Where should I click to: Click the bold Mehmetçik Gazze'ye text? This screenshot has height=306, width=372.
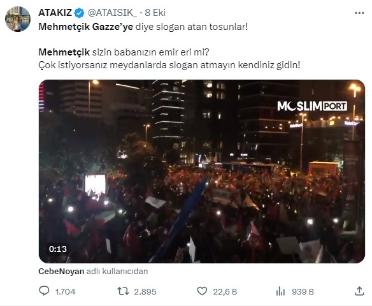(x=85, y=27)
